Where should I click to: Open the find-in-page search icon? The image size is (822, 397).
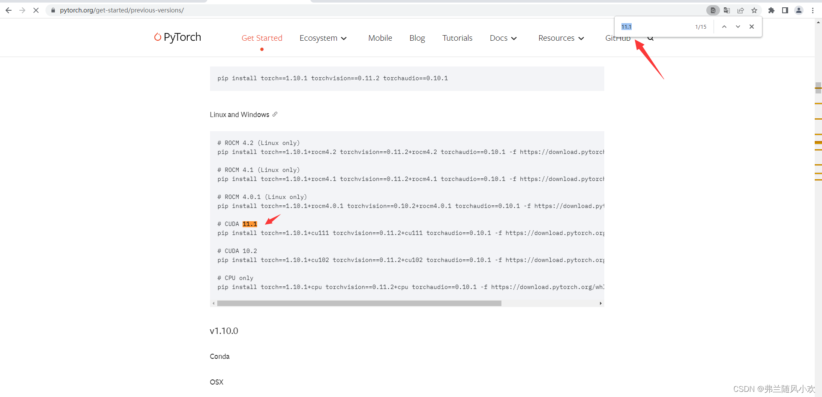point(713,10)
